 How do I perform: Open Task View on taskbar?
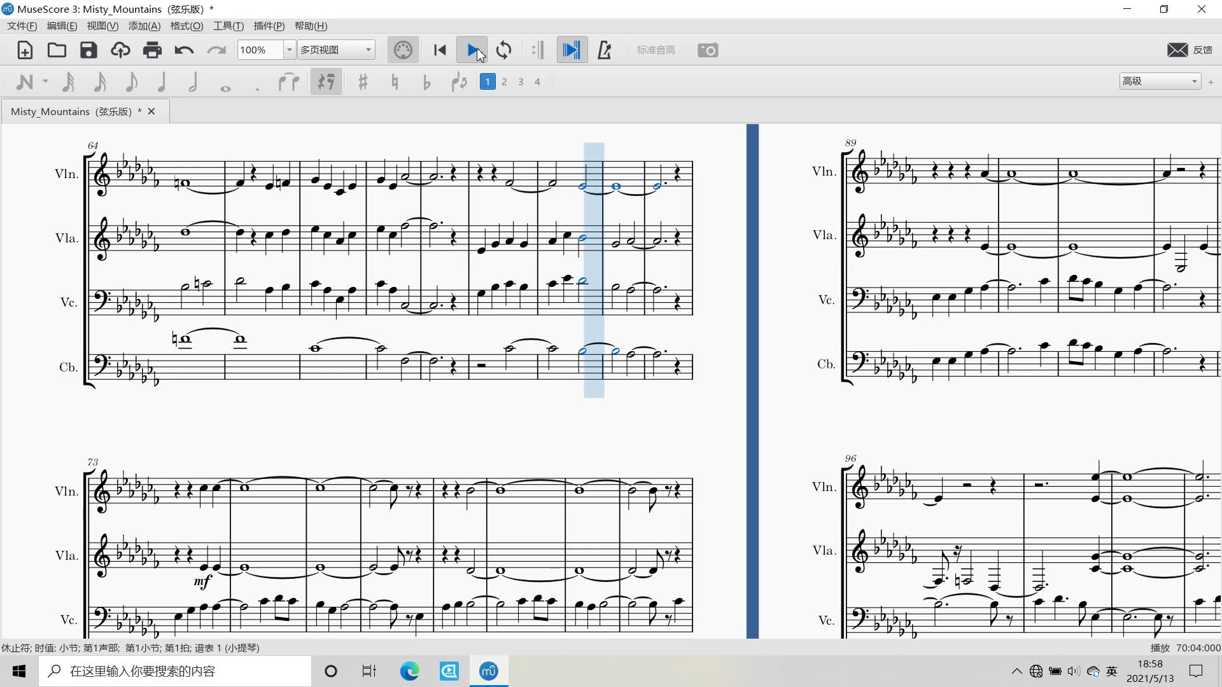click(x=369, y=671)
